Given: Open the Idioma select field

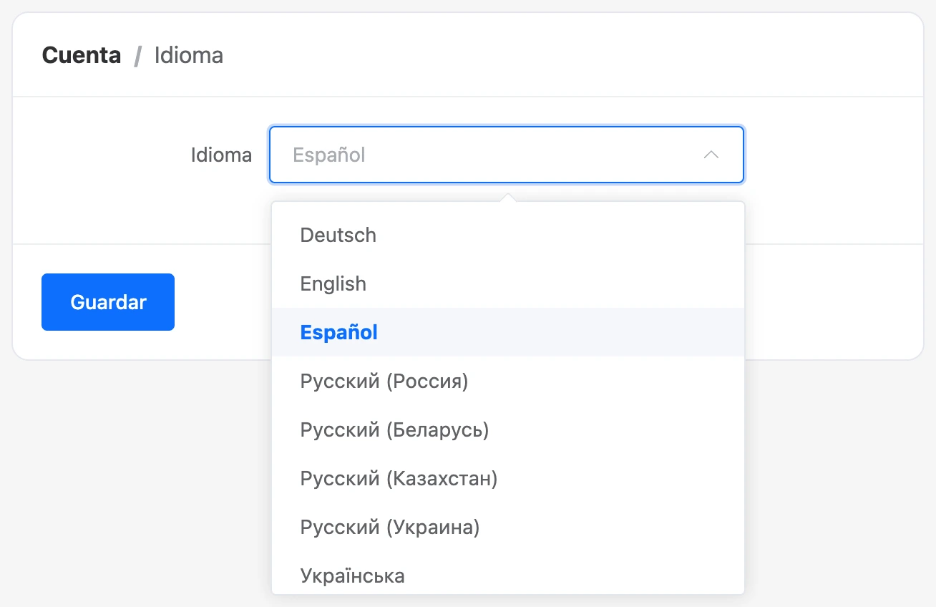Looking at the screenshot, I should coord(507,155).
